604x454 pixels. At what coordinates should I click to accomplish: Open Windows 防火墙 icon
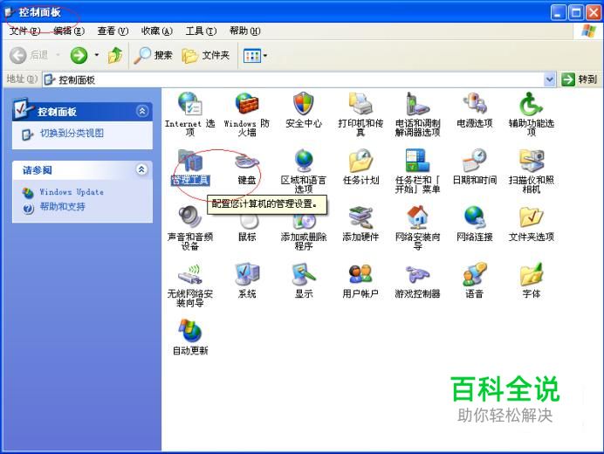pos(247,104)
